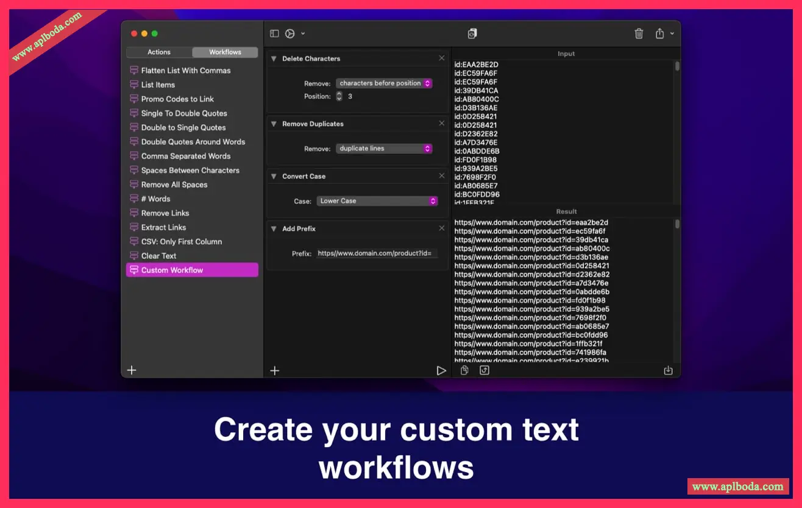
Task: Click result line ending id=eaa2be2d
Action: pos(531,223)
